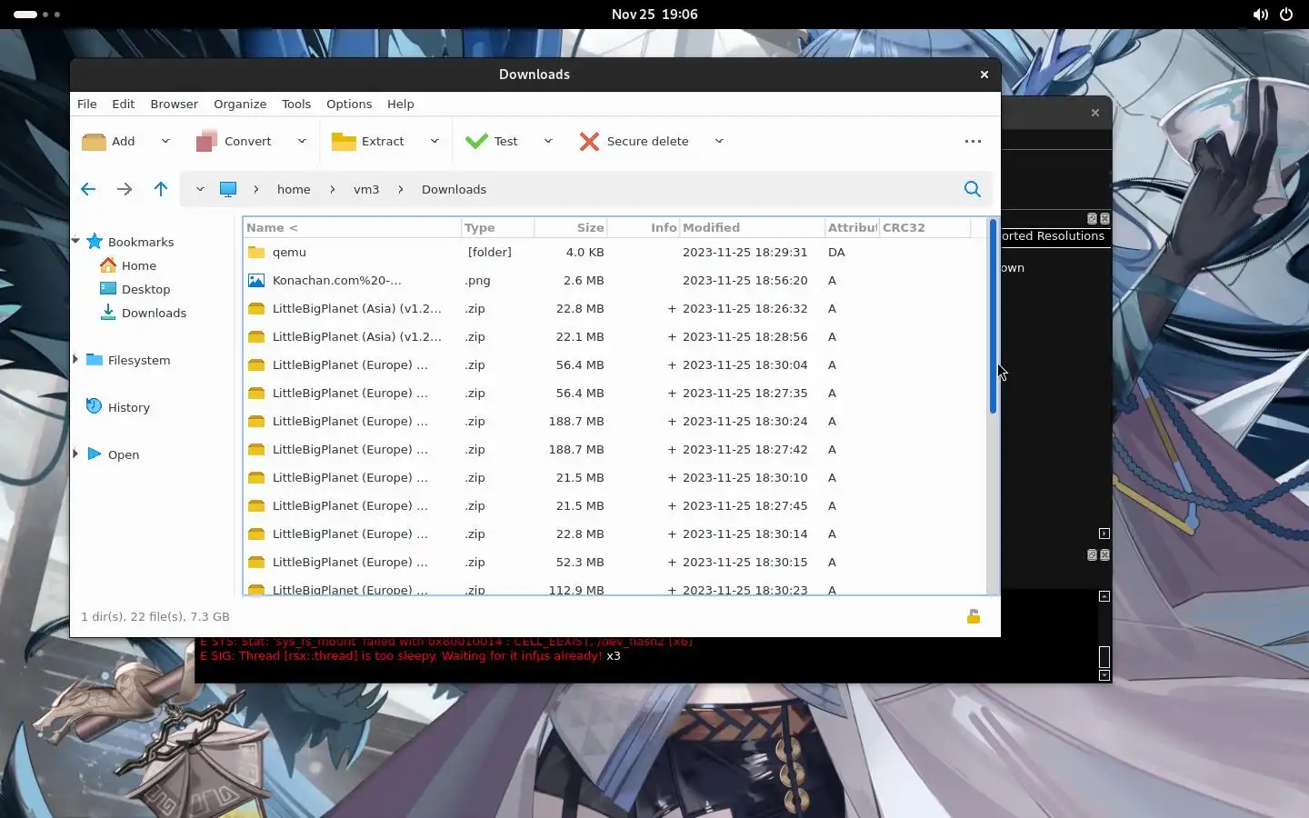Open the Test dropdown arrow
This screenshot has height=818, width=1309.
(548, 141)
